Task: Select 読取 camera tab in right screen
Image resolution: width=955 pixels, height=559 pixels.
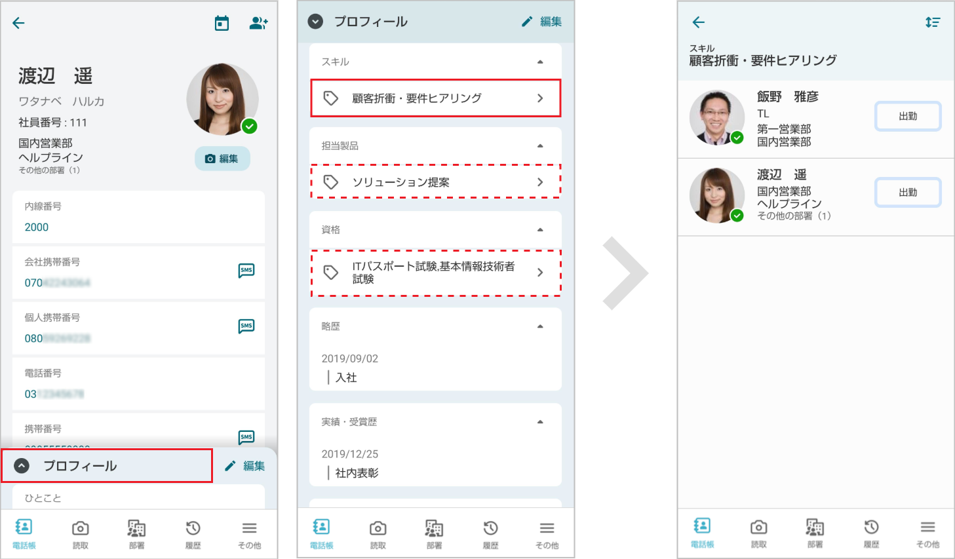Action: (759, 533)
